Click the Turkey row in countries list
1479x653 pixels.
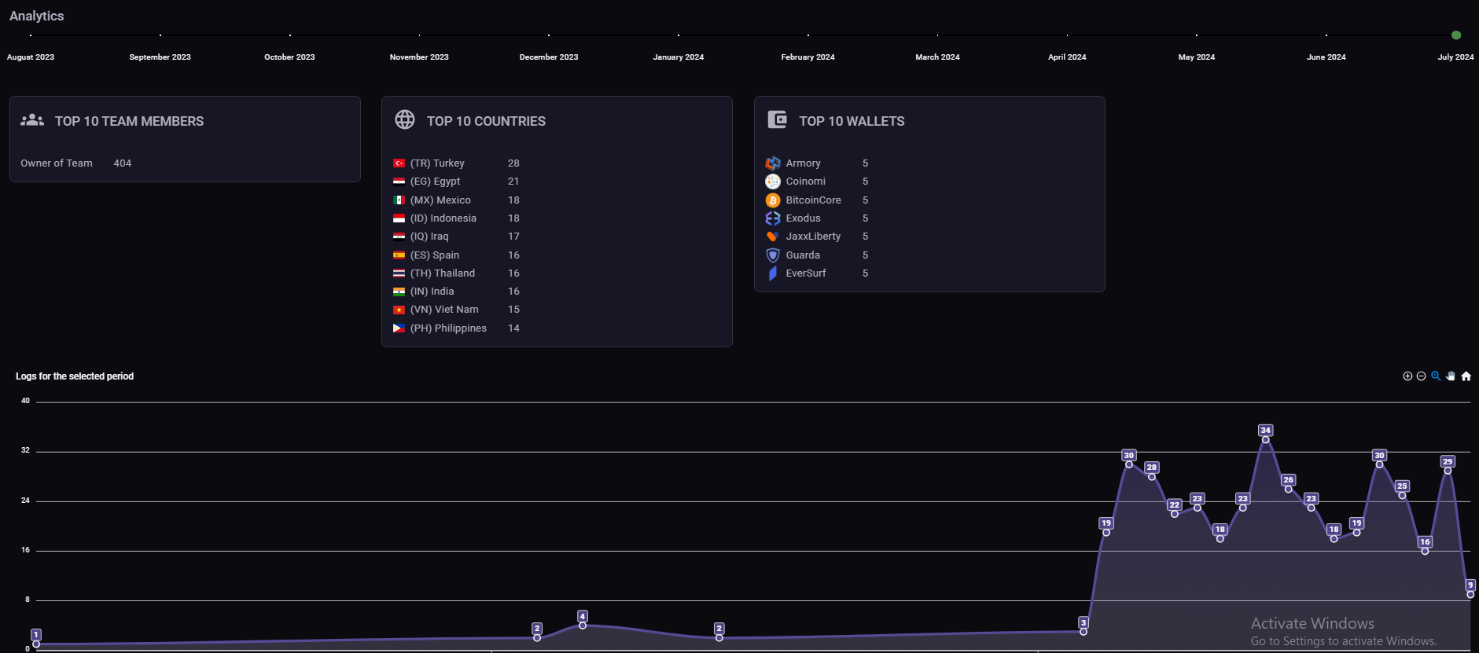click(437, 163)
